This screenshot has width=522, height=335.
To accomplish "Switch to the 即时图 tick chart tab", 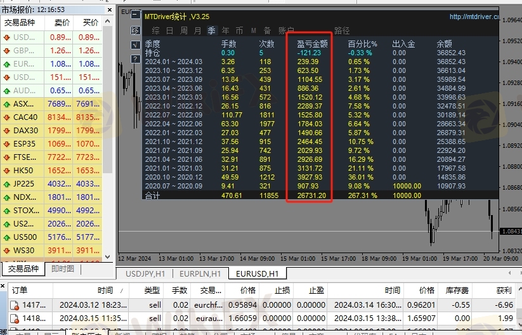I will click(x=63, y=269).
